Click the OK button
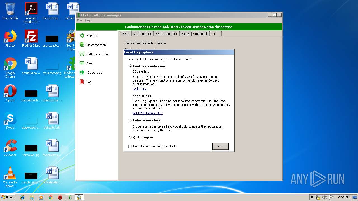The height and width of the screenshot is (201, 358). (220, 146)
